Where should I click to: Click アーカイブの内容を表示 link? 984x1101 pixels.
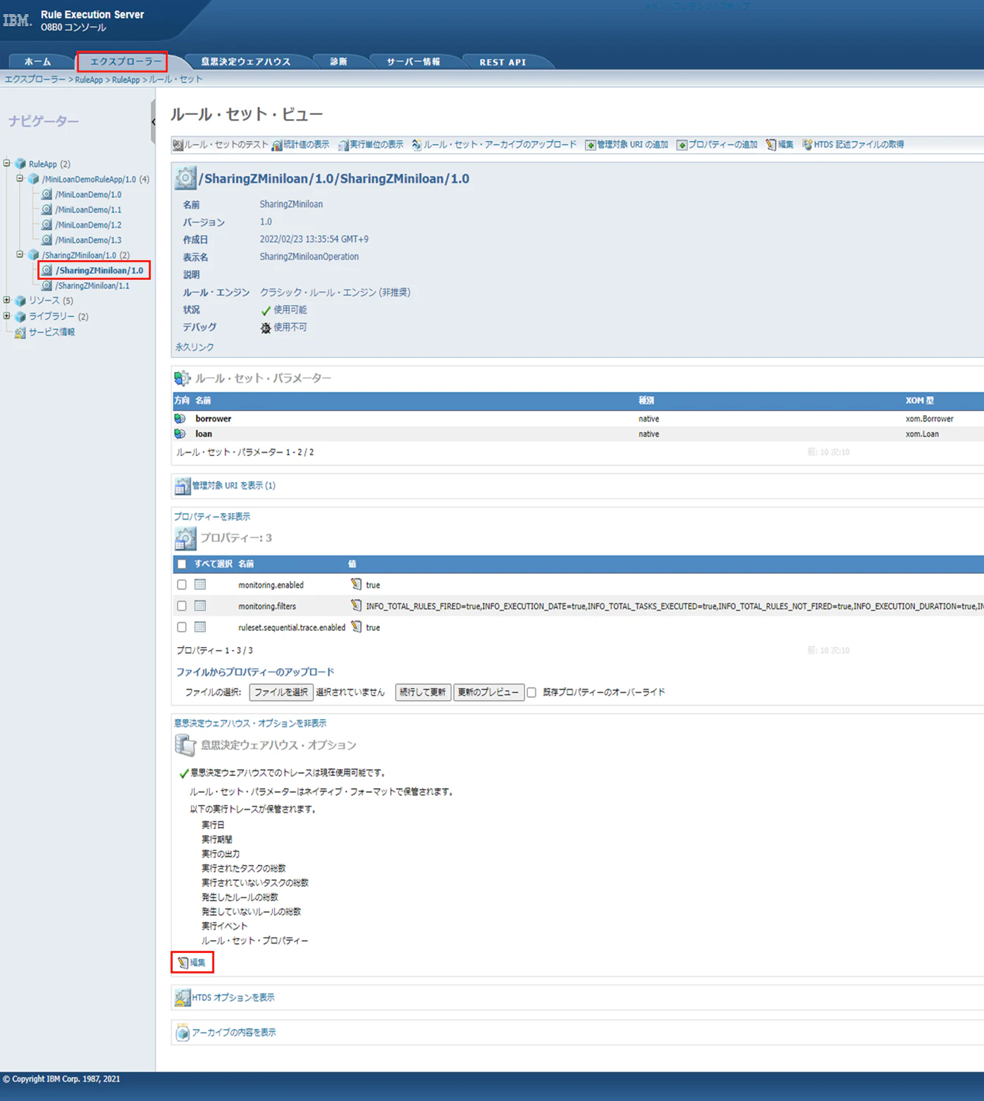click(234, 1033)
